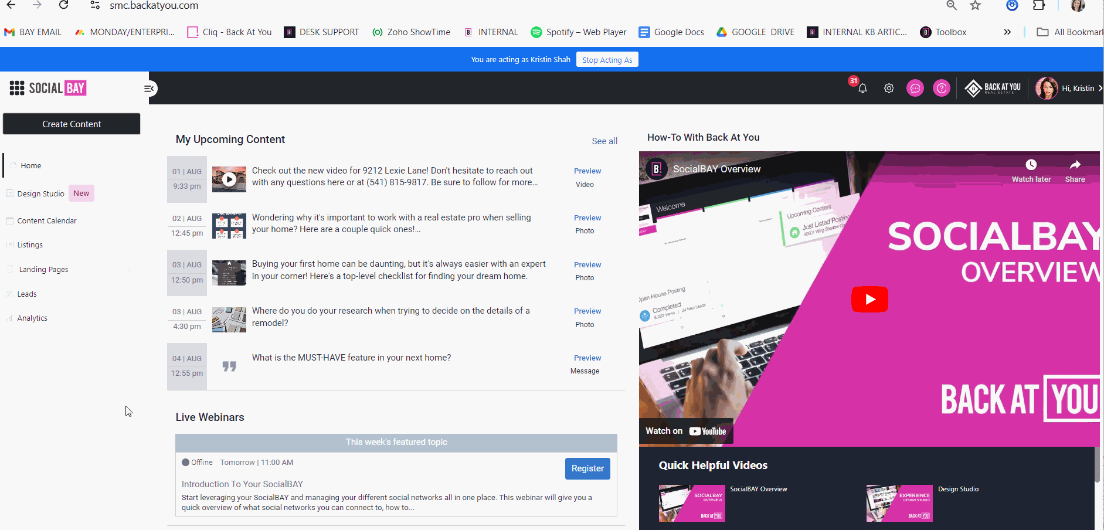Viewport: 1104px width, 530px height.
Task: Open the BAY EMAIL Gmail bookmark
Action: point(33,32)
